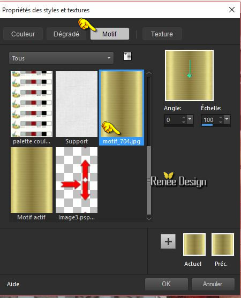241x298 pixels.
Task: Open the Aide help link
Action: 13,284
